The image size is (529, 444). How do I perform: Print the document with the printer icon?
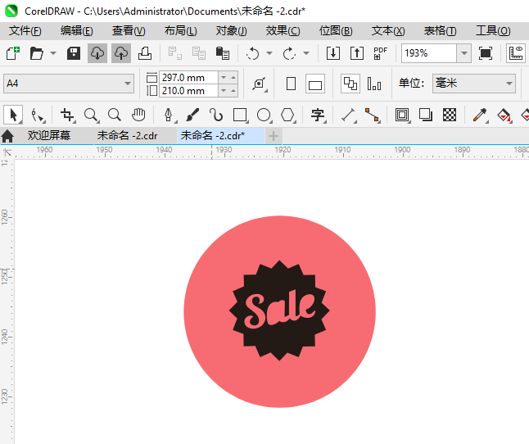coord(145,53)
